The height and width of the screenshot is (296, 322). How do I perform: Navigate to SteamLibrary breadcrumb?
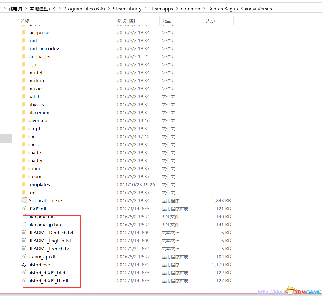coord(127,9)
